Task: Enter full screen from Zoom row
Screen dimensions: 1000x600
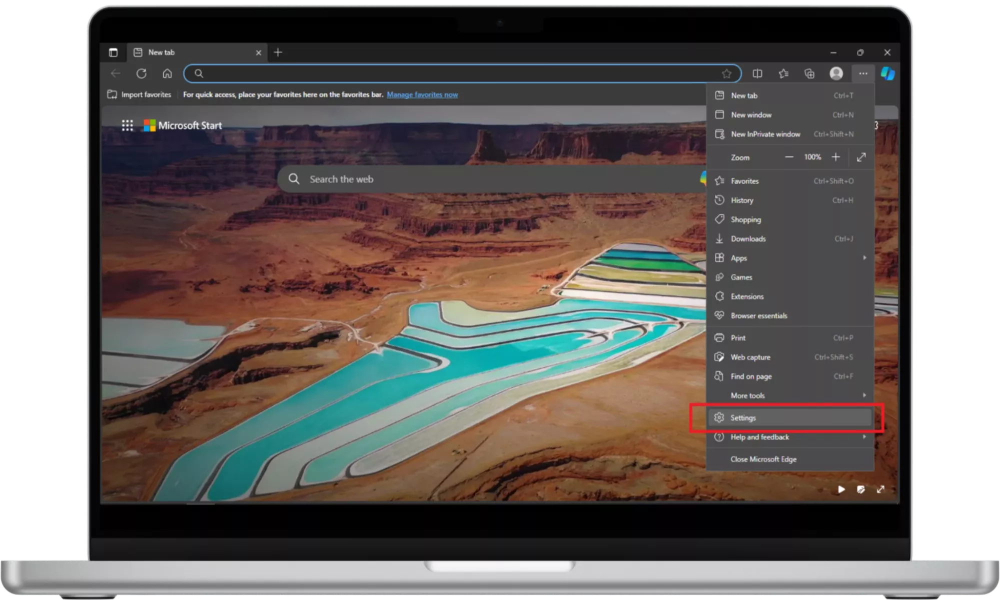Action: (861, 157)
